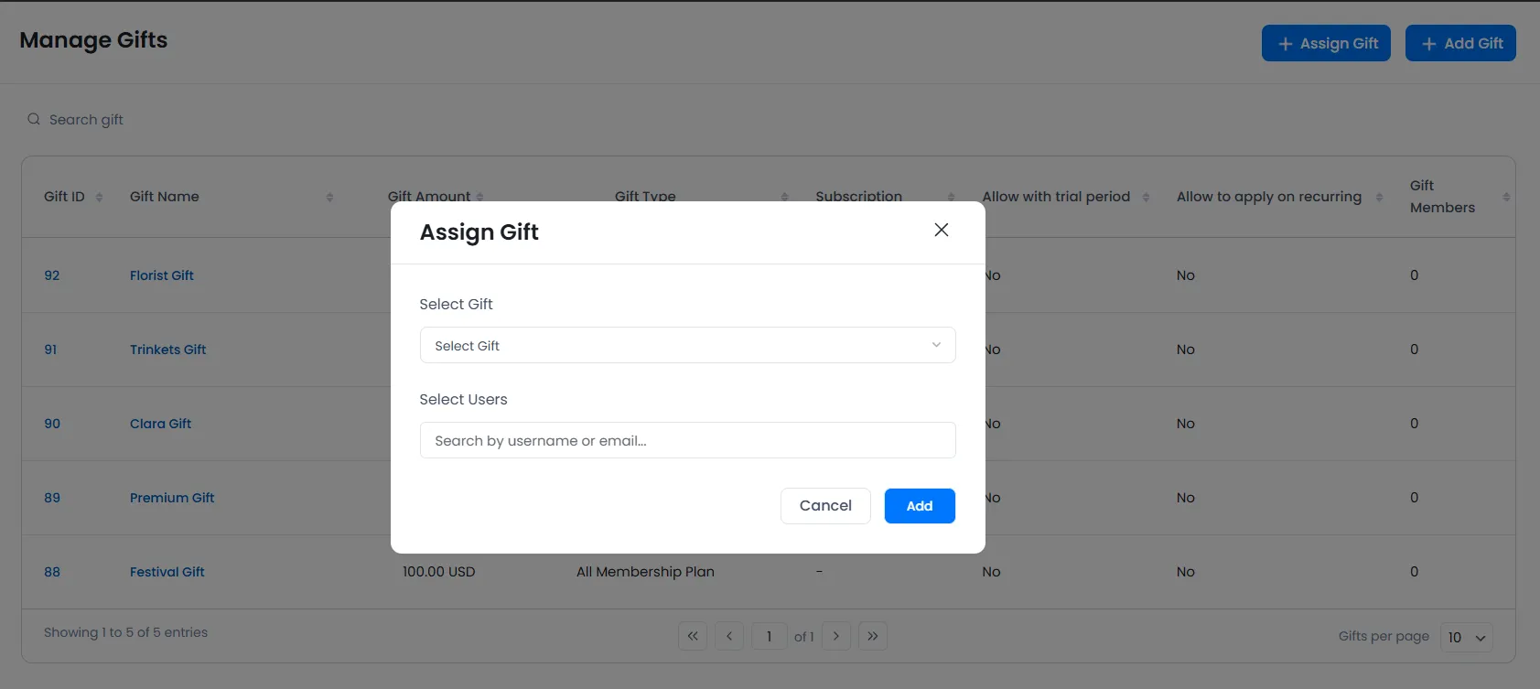Sort by Allow to apply on recurring

coord(1379,197)
